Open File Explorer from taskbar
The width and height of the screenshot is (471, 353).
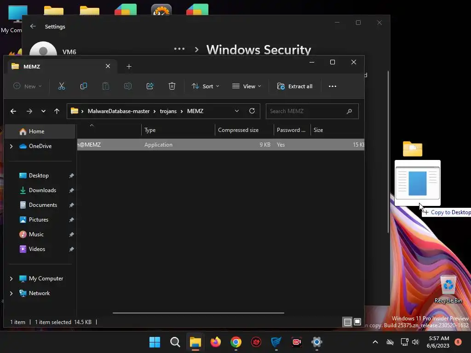click(x=195, y=342)
